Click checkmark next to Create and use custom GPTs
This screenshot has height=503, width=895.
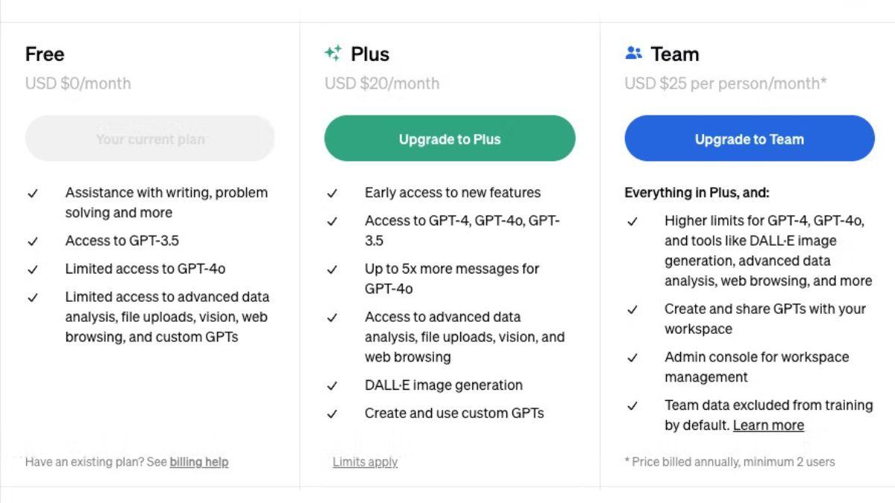click(x=333, y=414)
